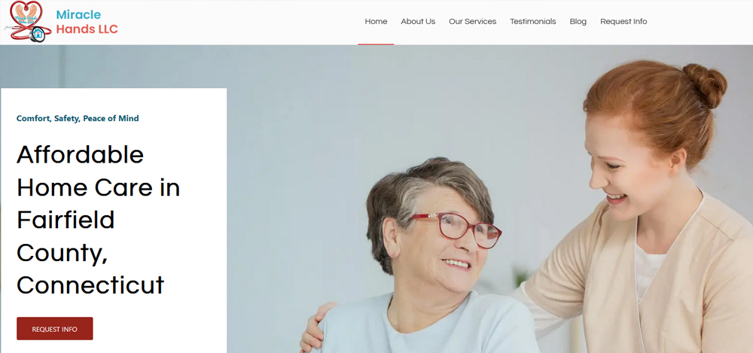Click the Miracle Hands heart logo icon
The height and width of the screenshot is (353, 753).
pos(27,21)
